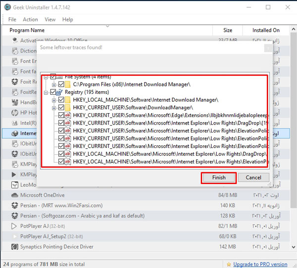The image size is (297, 268).
Task: Select the Persian Softgozar 128 KB size
Action: (228, 216)
